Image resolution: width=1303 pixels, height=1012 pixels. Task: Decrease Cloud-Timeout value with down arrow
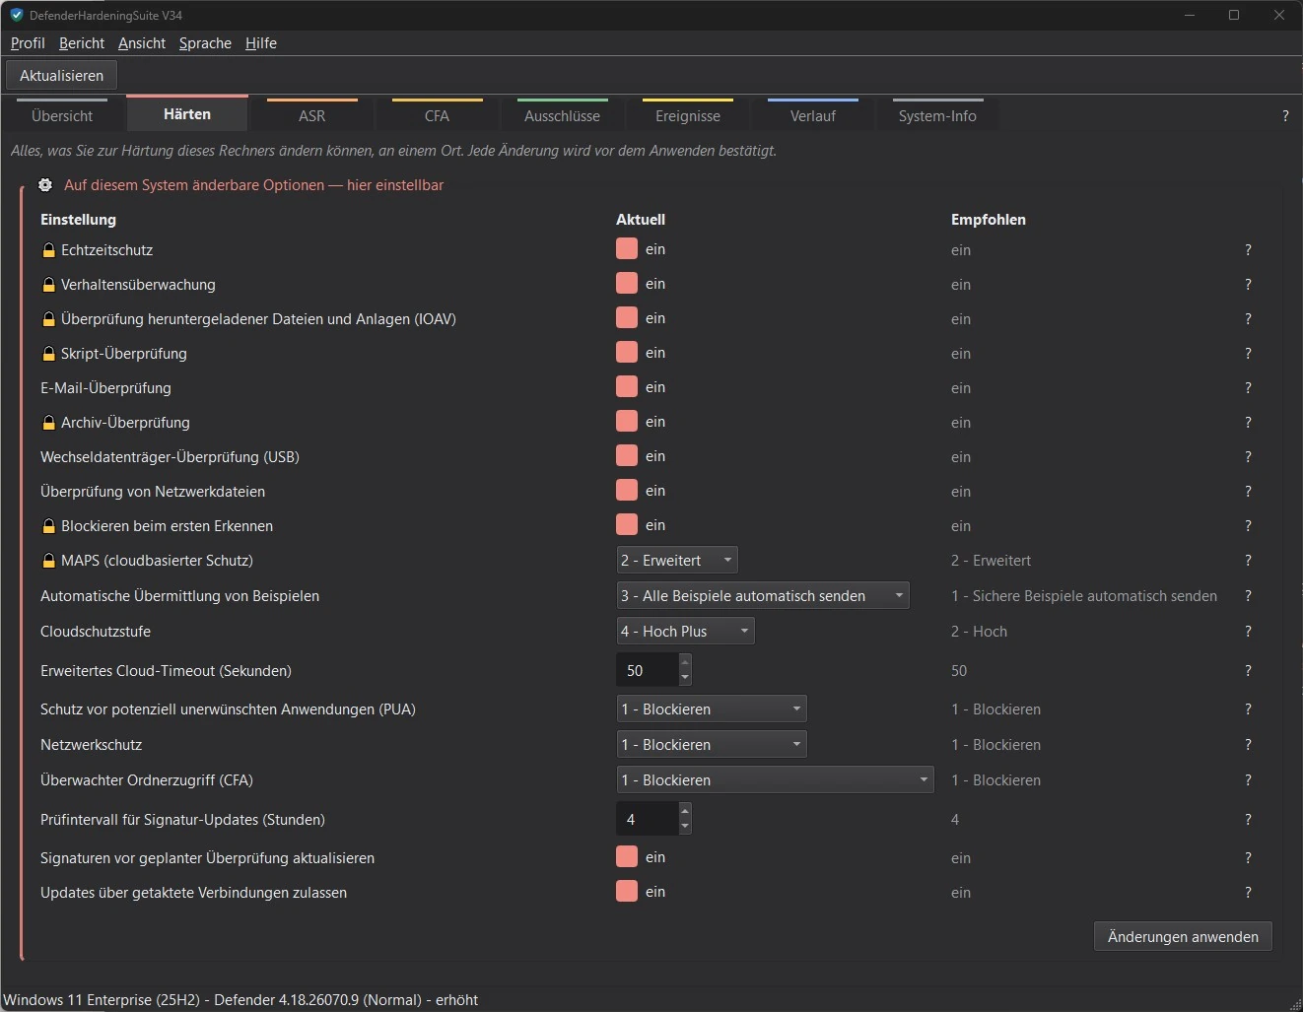(x=685, y=678)
